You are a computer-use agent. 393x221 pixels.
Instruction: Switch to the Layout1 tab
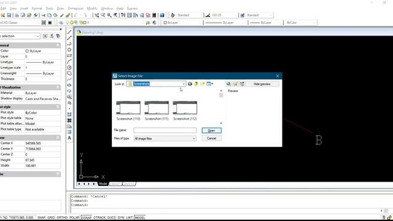pyautogui.click(x=115, y=184)
